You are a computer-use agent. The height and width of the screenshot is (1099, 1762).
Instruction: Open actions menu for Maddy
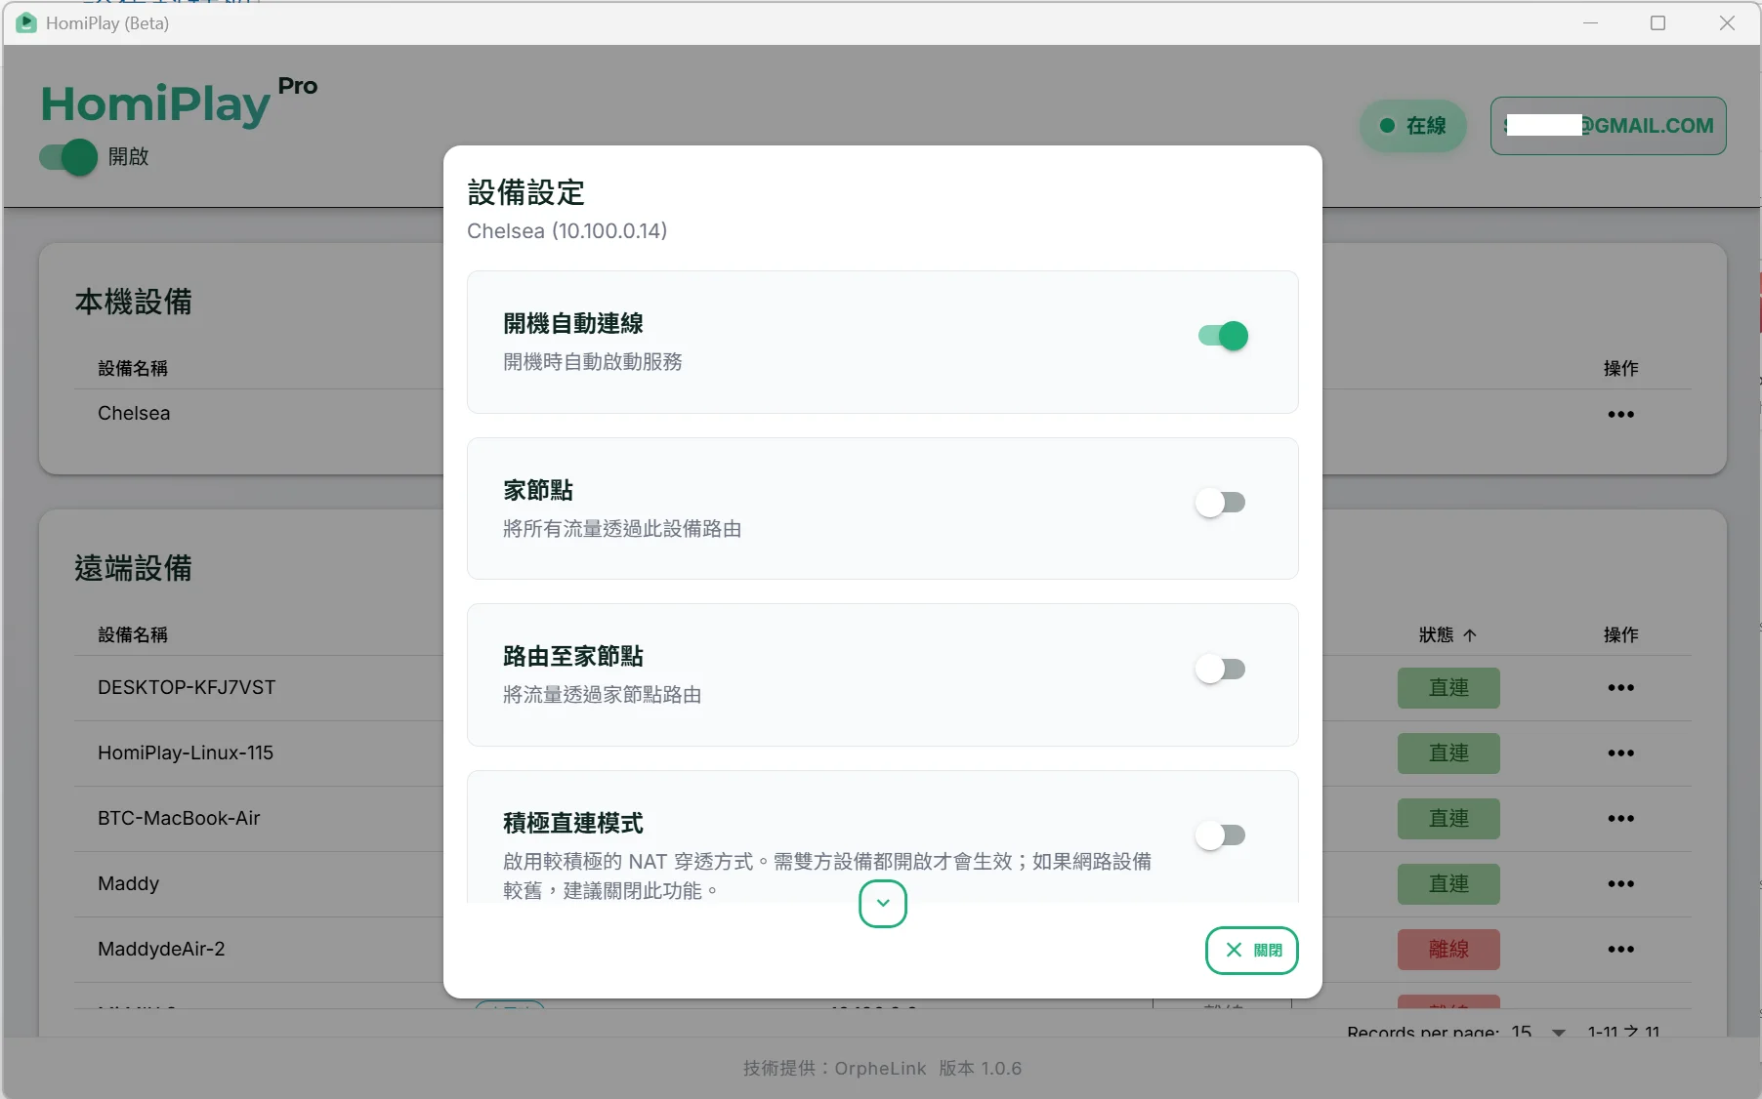1621,884
